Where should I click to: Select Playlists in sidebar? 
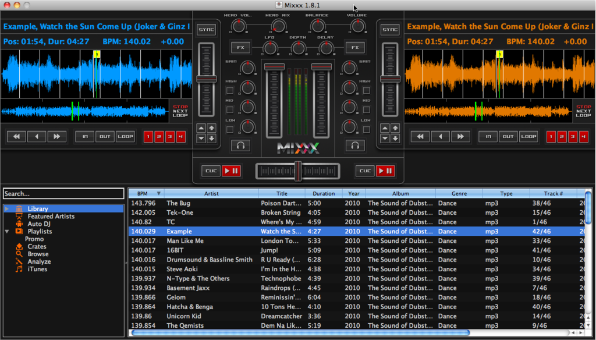(40, 231)
